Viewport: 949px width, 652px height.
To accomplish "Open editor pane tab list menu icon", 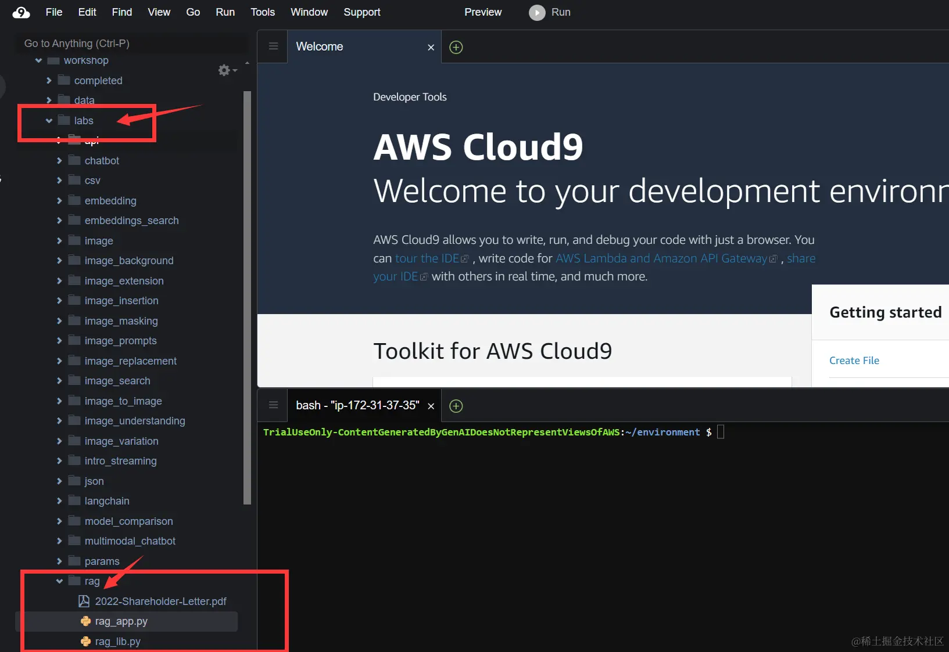I will [273, 46].
